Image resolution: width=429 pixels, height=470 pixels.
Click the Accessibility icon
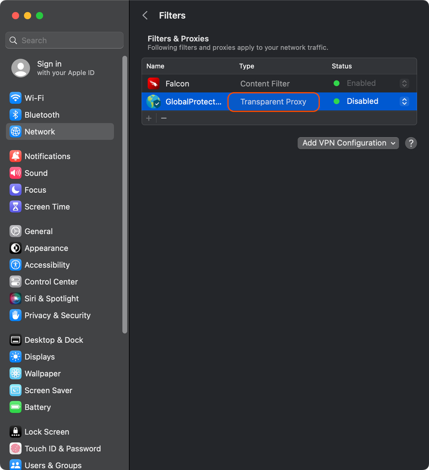(16, 265)
